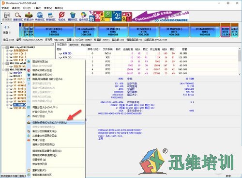Expand the 系统保留(0) partition node

(7, 50)
